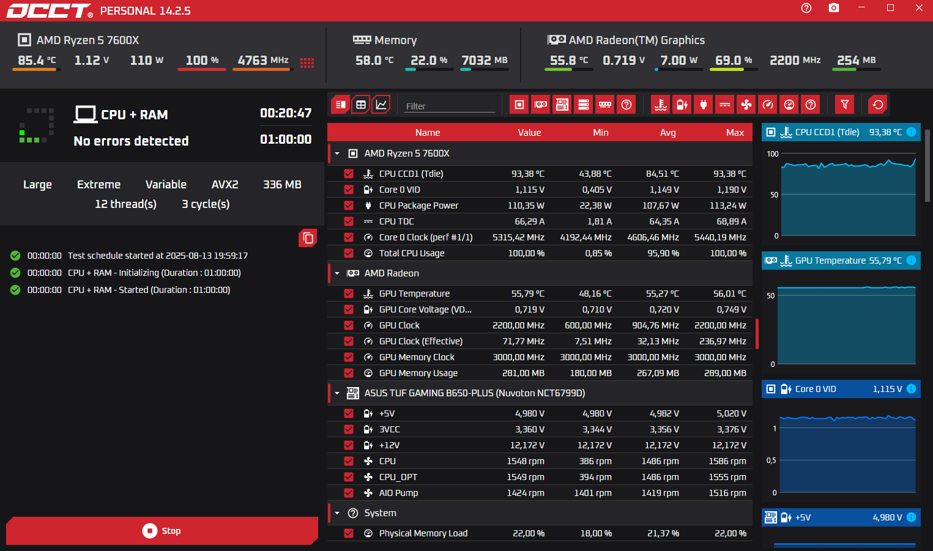Sort table by Name column header
The height and width of the screenshot is (551, 933).
pos(428,133)
